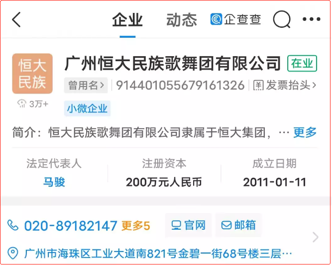Tap the phone handset icon
Viewport: 332px width, 266px height.
coord(13,225)
